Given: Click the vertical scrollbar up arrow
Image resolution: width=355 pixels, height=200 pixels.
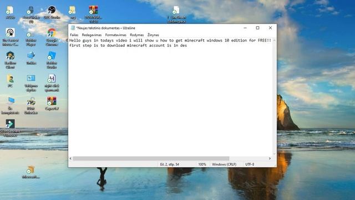Looking at the screenshot, I should [274, 40].
